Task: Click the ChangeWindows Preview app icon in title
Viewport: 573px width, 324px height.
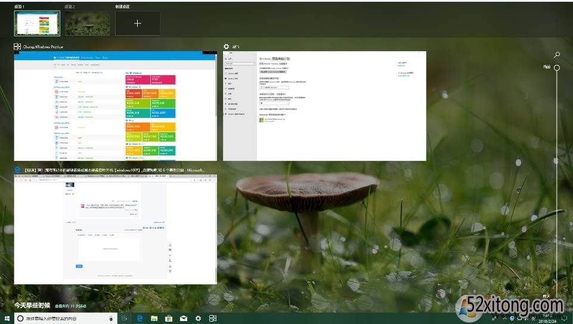Action: [17, 46]
